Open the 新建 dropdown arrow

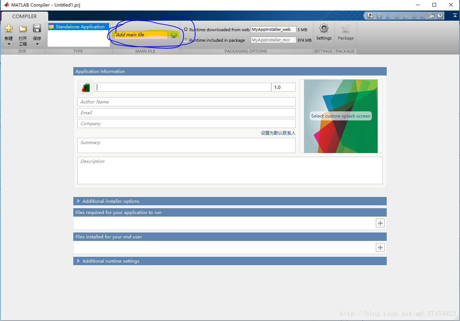coord(9,44)
